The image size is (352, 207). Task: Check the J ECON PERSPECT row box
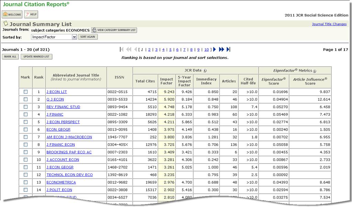[25, 122]
